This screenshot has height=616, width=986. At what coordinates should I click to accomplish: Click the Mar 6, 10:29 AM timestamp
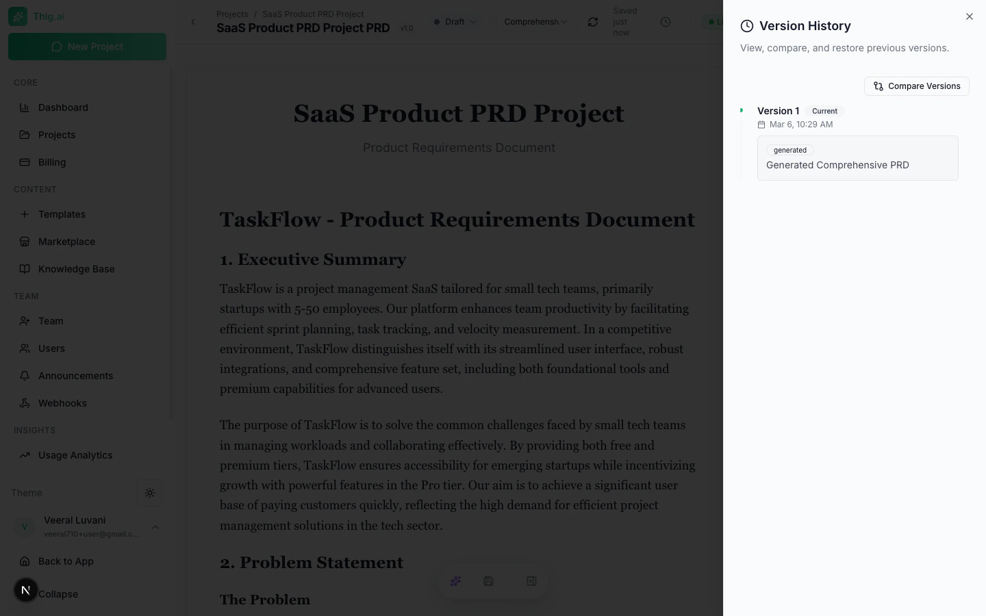[x=801, y=125]
